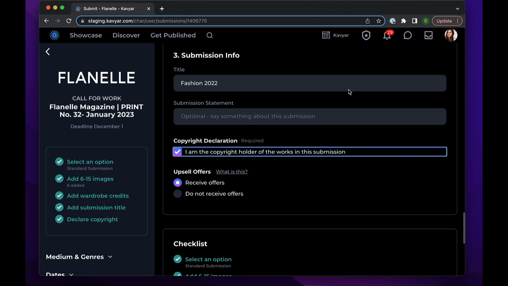The width and height of the screenshot is (508, 286).
Task: Click sidebar Declare copyright checkmark icon
Action: (59, 219)
